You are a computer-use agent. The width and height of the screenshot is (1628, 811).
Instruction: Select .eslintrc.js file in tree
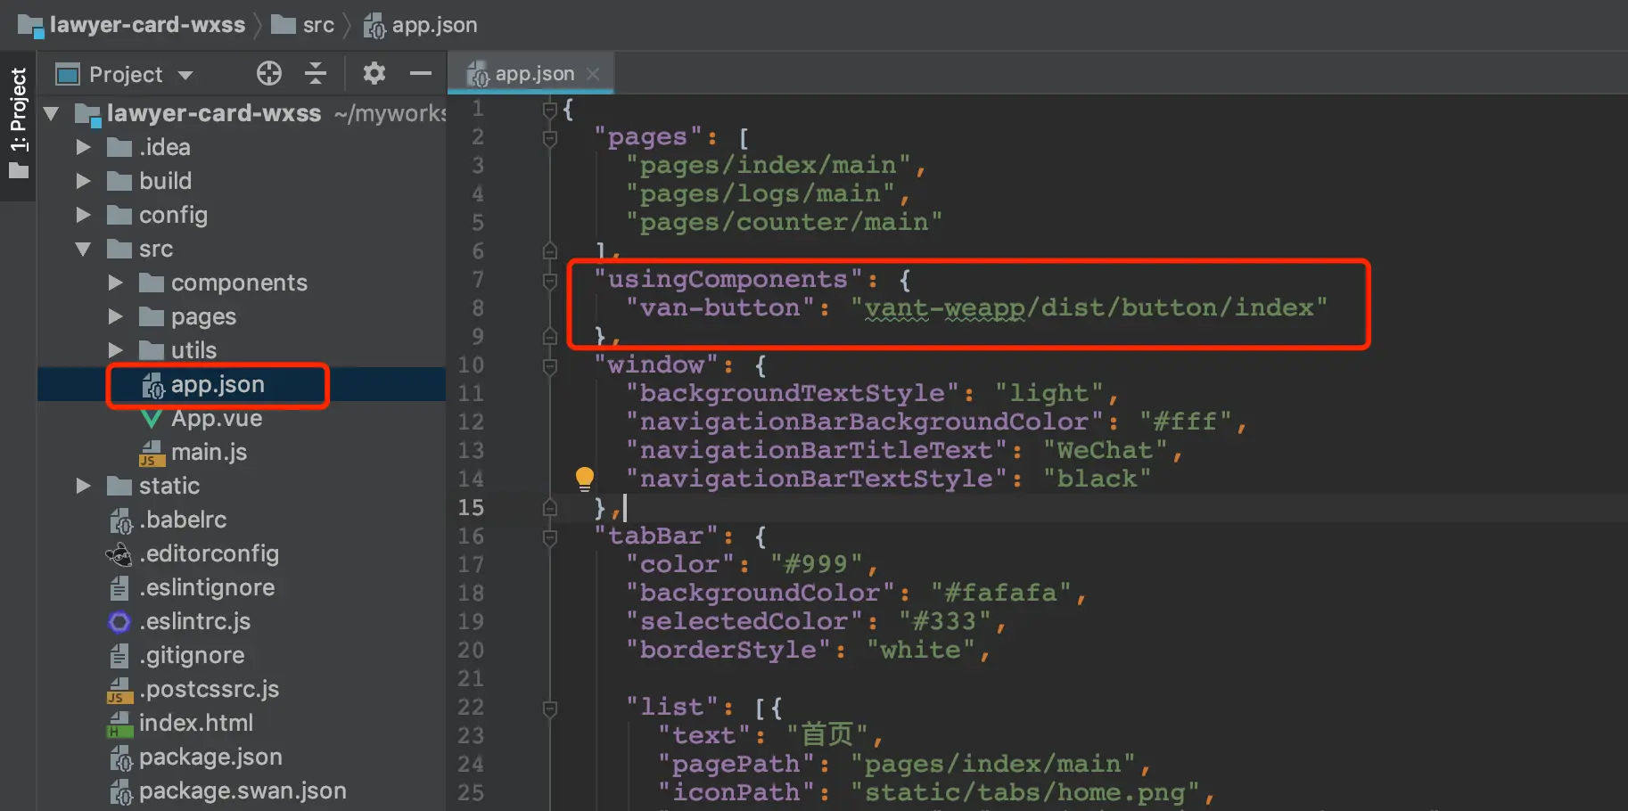coord(194,621)
